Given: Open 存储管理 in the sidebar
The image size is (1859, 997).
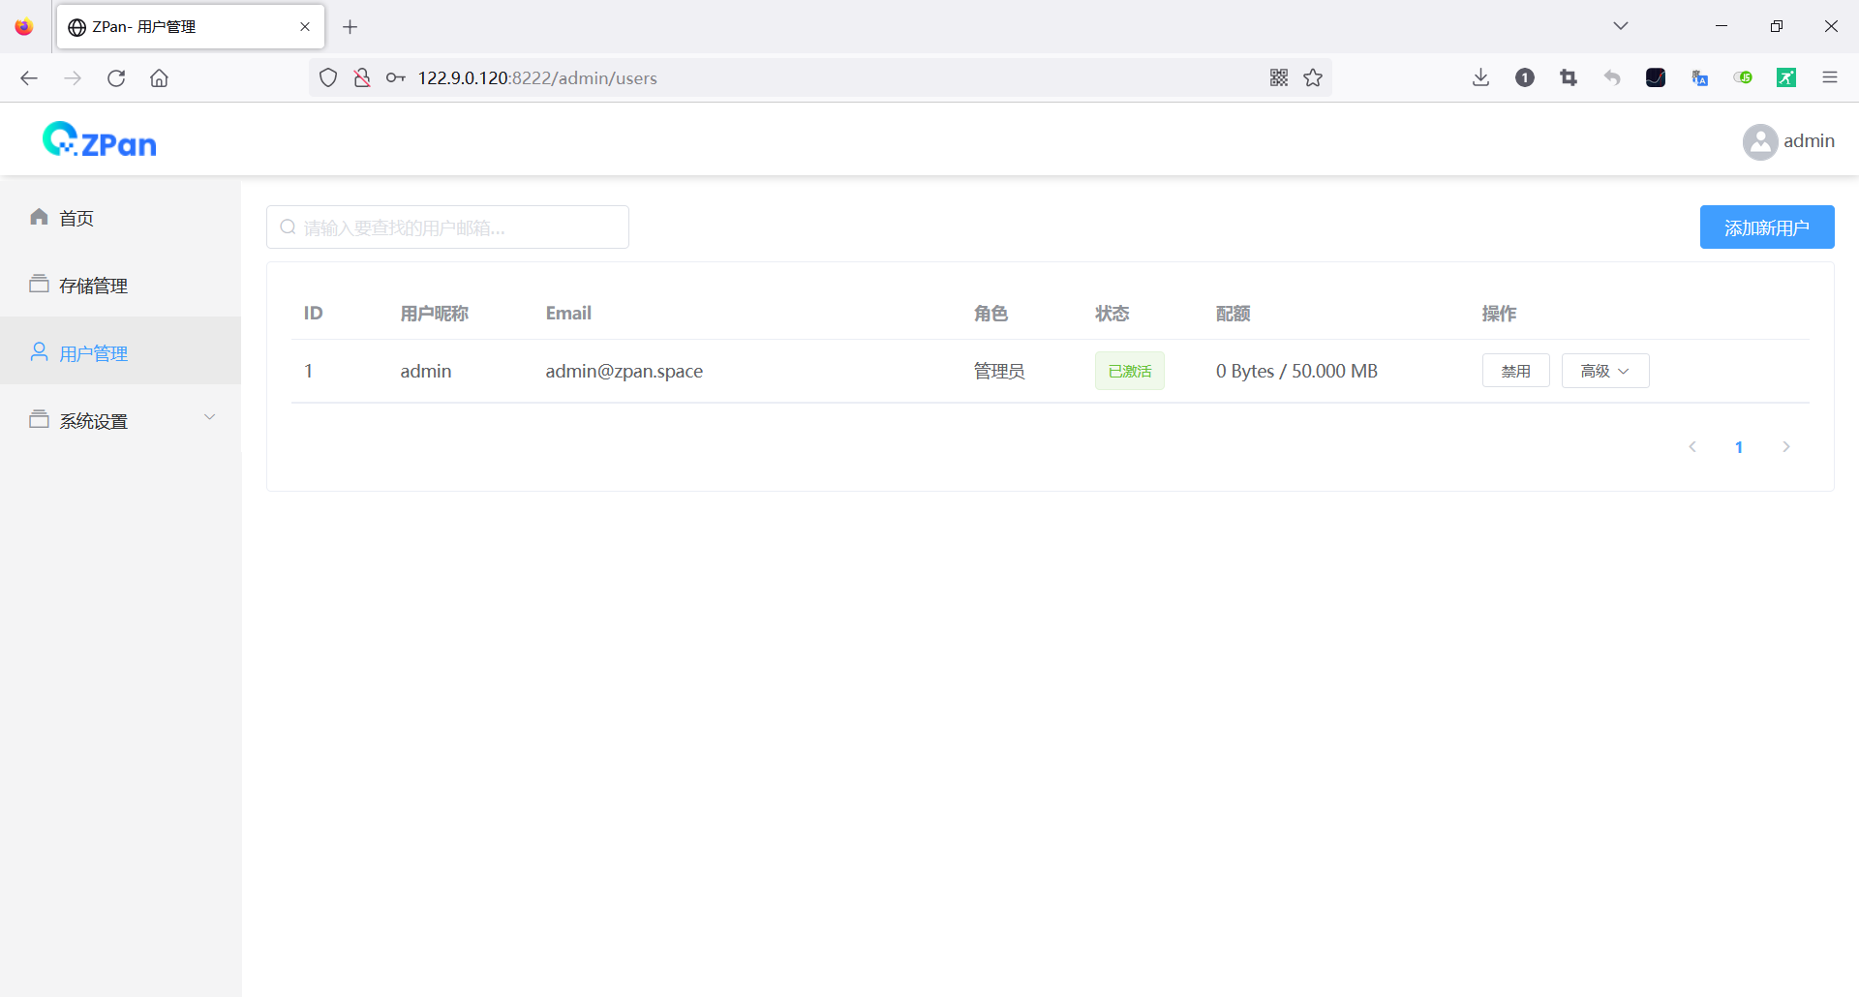Looking at the screenshot, I should [x=120, y=286].
